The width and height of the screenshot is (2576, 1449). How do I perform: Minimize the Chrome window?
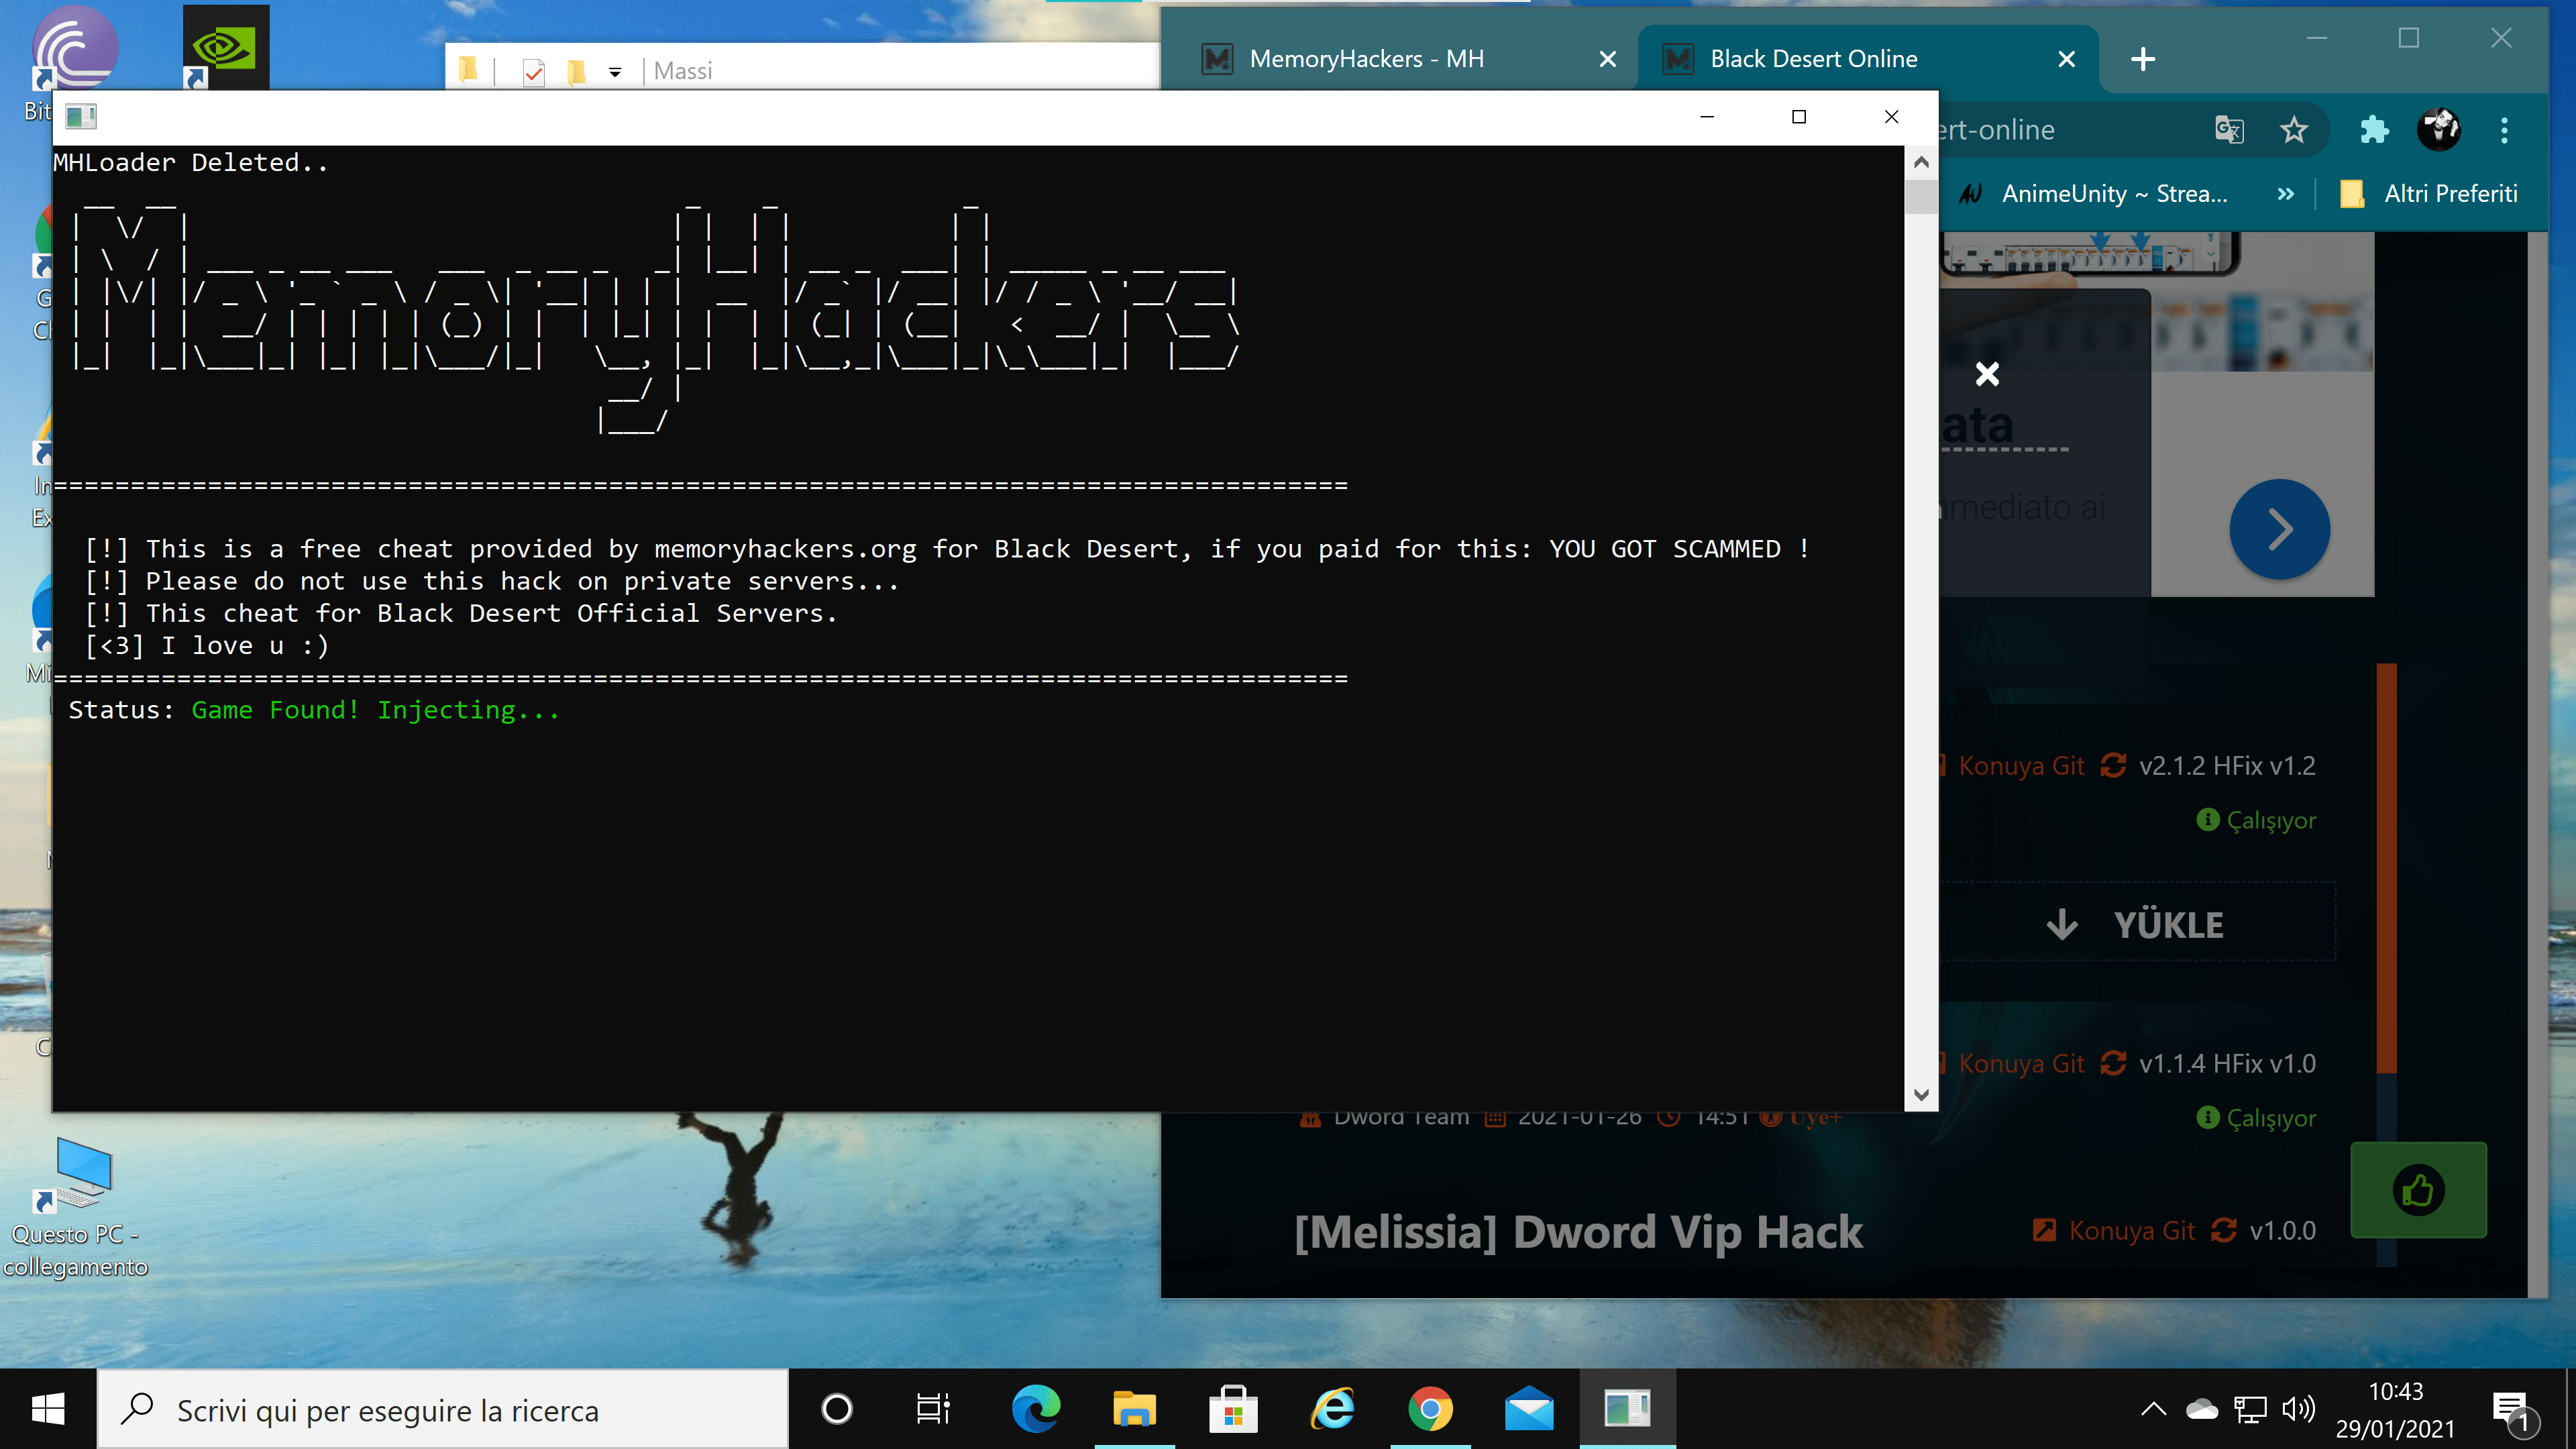(x=2317, y=38)
